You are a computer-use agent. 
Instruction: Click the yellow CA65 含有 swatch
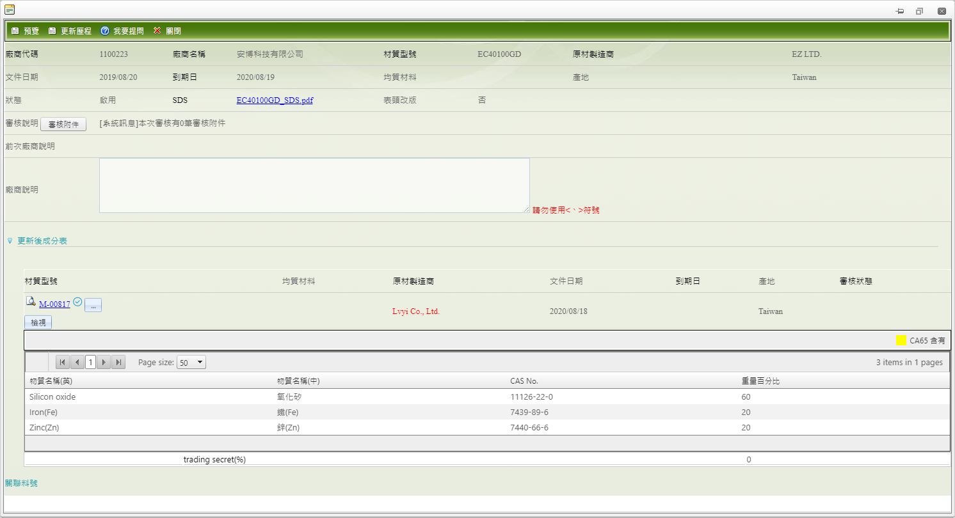click(901, 340)
